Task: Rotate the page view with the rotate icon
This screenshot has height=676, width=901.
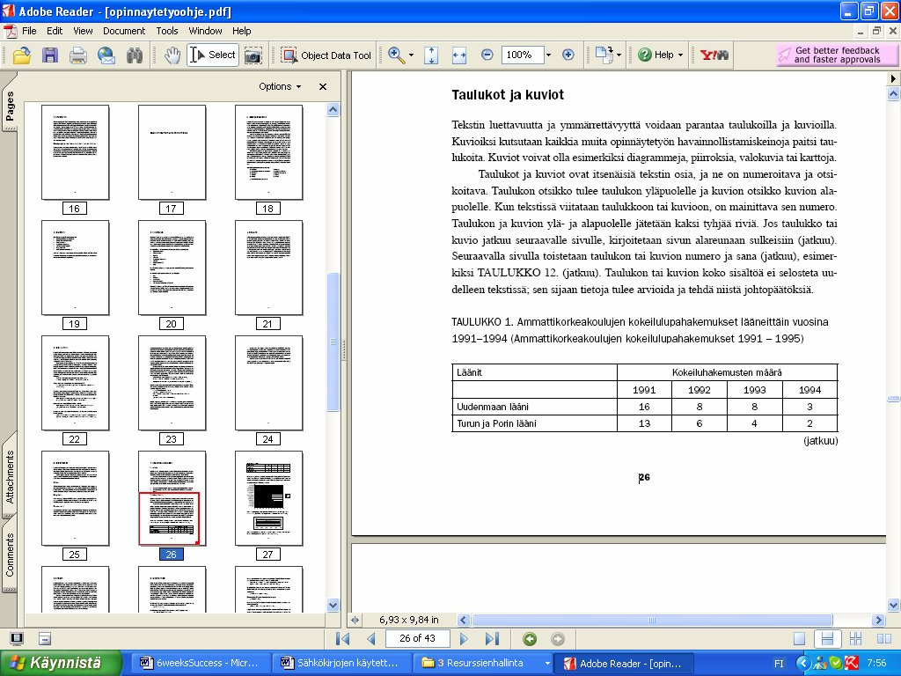Action: pyautogui.click(x=604, y=55)
